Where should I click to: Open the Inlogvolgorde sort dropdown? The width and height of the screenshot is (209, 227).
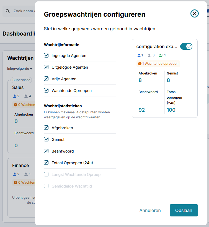(x=20, y=69)
